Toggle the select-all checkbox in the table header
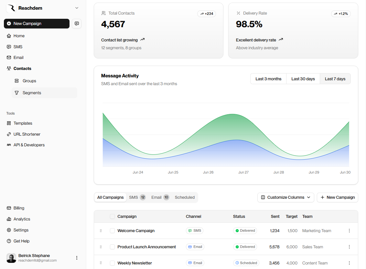The height and width of the screenshot is (269, 366). [112, 216]
